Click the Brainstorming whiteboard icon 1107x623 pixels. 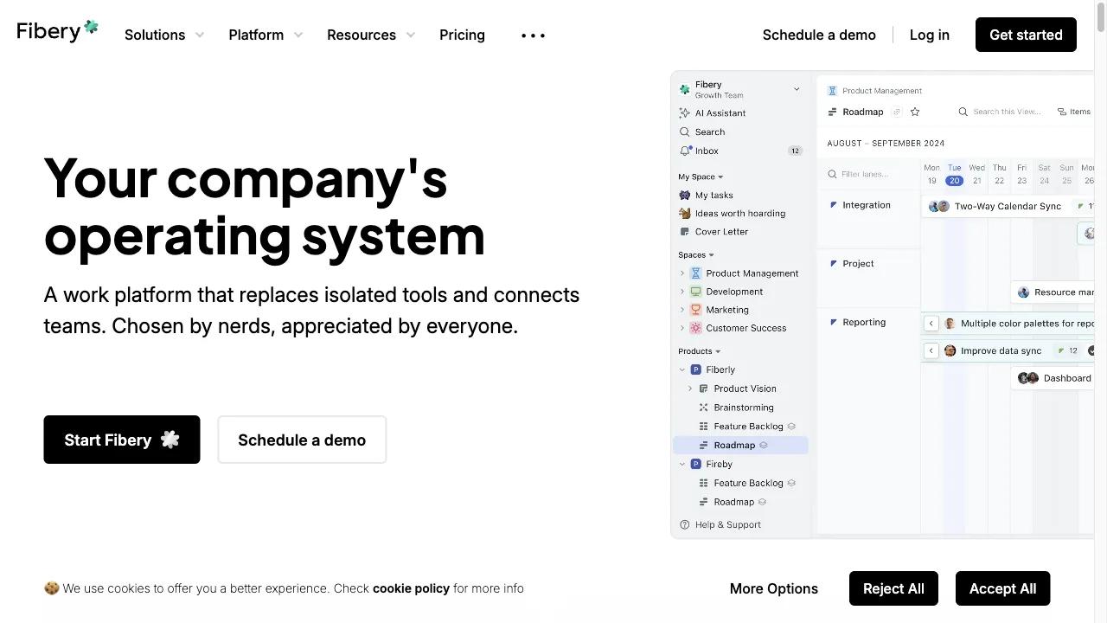click(x=703, y=408)
